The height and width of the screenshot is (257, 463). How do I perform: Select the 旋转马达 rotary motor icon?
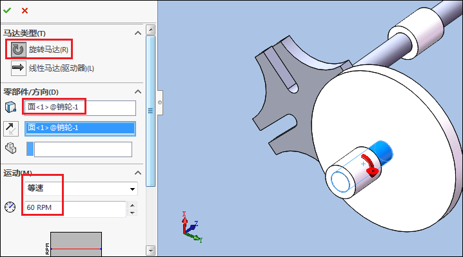pos(18,50)
